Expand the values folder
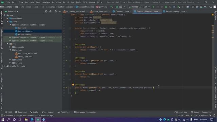Screen dimensions: 217x122 pos(10,63)
